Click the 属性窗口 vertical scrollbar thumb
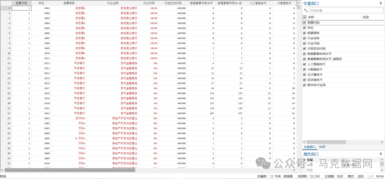This screenshot has width=385, height=179. (382, 164)
